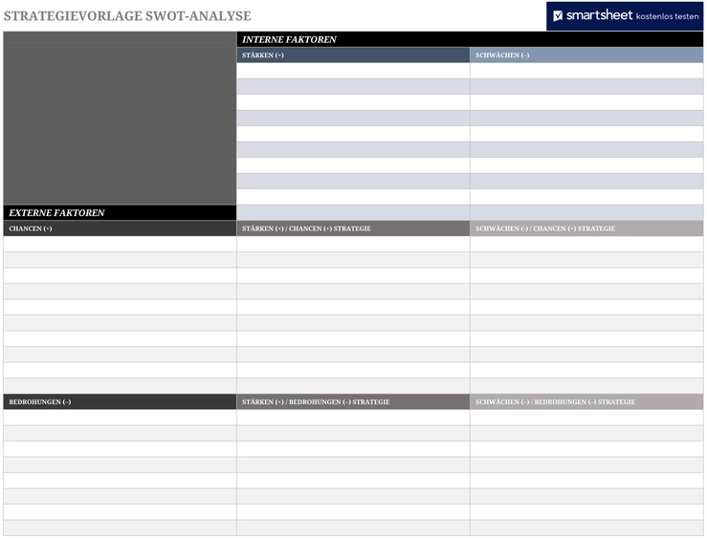Select 'SCHWÄCHEN (–) / BEDROHUNGEN (–) STRATEGIE' header

tap(586, 401)
